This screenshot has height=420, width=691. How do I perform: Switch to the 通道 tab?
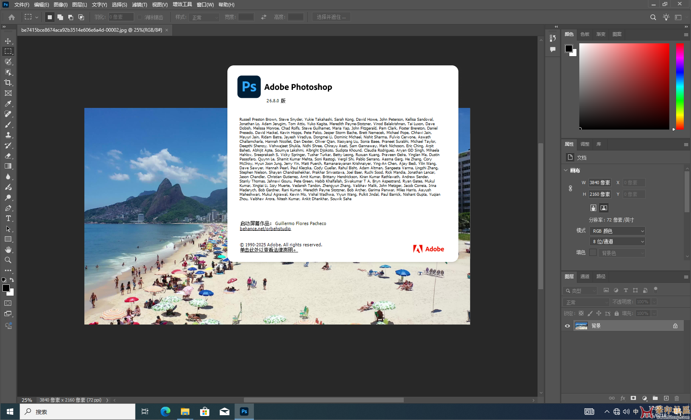585,276
